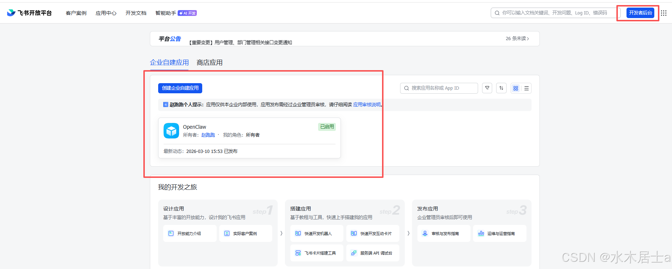Click the 我的开发之旅 heading
The width and height of the screenshot is (672, 269).
click(178, 187)
